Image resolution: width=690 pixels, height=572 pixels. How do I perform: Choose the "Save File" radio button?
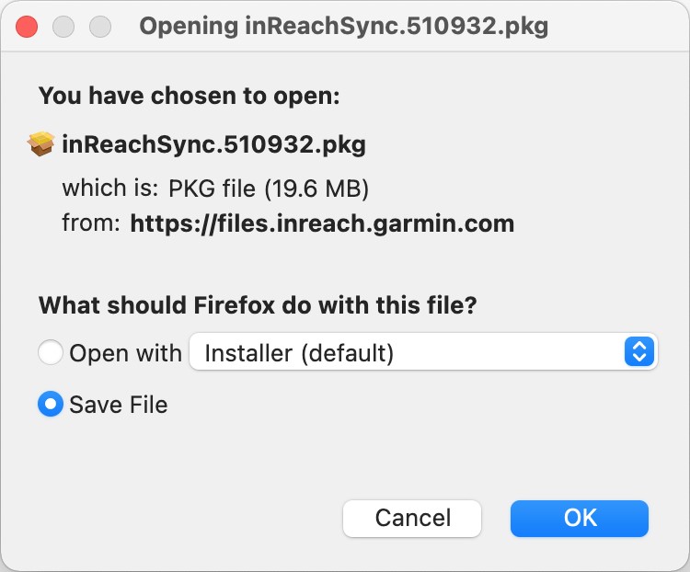click(x=51, y=404)
